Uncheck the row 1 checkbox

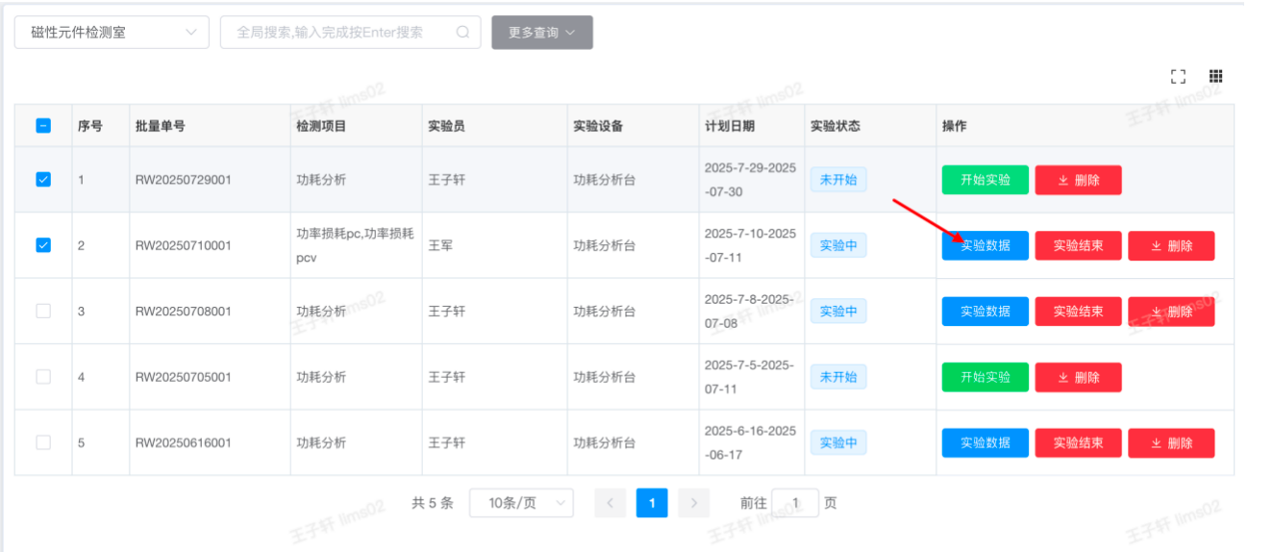point(43,180)
